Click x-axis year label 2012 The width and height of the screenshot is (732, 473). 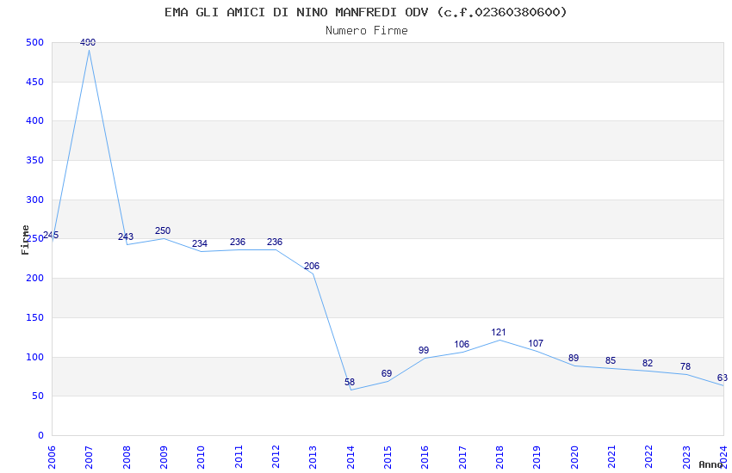point(276,458)
